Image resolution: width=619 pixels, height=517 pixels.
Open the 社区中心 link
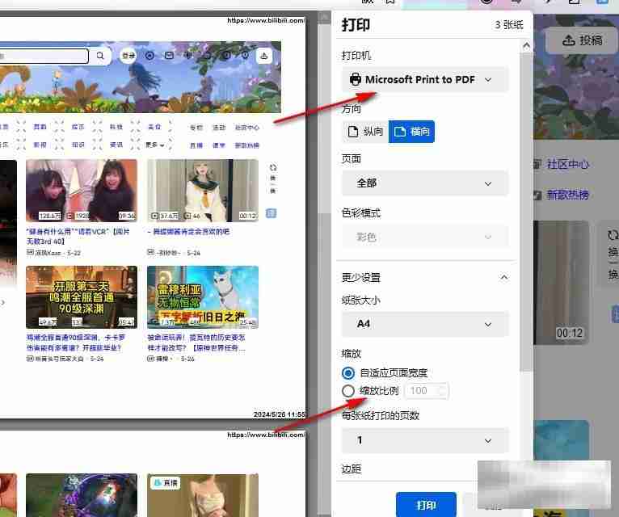point(567,164)
